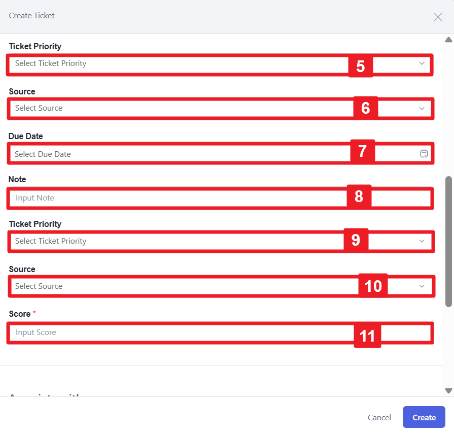Expand the second Source dropdown chevron
Screen dimensions: 454x434
(422, 286)
